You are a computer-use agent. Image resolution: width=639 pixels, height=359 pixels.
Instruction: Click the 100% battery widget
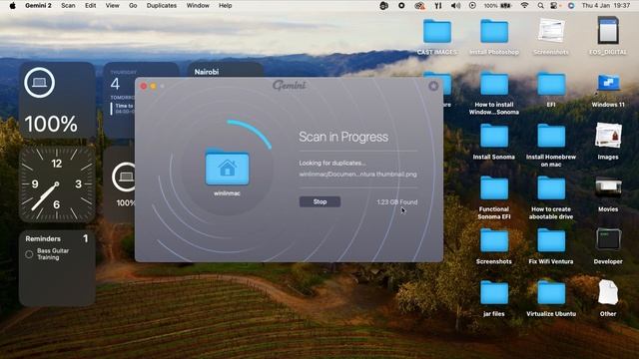click(57, 100)
